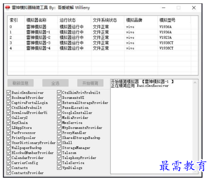Select the 雷神模拟器-1 row
The image size is (210, 179).
[x=103, y=32]
